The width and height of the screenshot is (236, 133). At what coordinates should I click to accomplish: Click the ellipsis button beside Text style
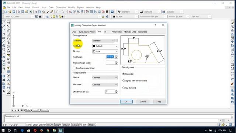click(116, 41)
